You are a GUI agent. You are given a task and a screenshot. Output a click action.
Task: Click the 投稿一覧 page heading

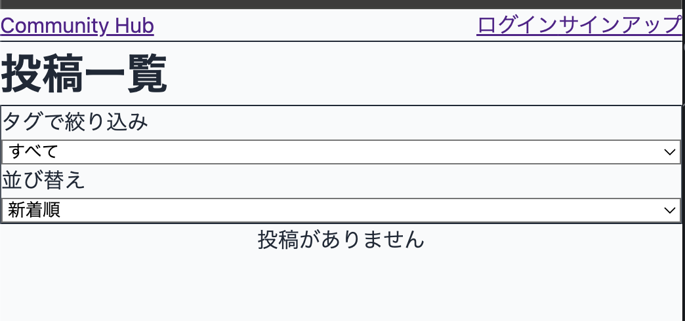(x=84, y=75)
